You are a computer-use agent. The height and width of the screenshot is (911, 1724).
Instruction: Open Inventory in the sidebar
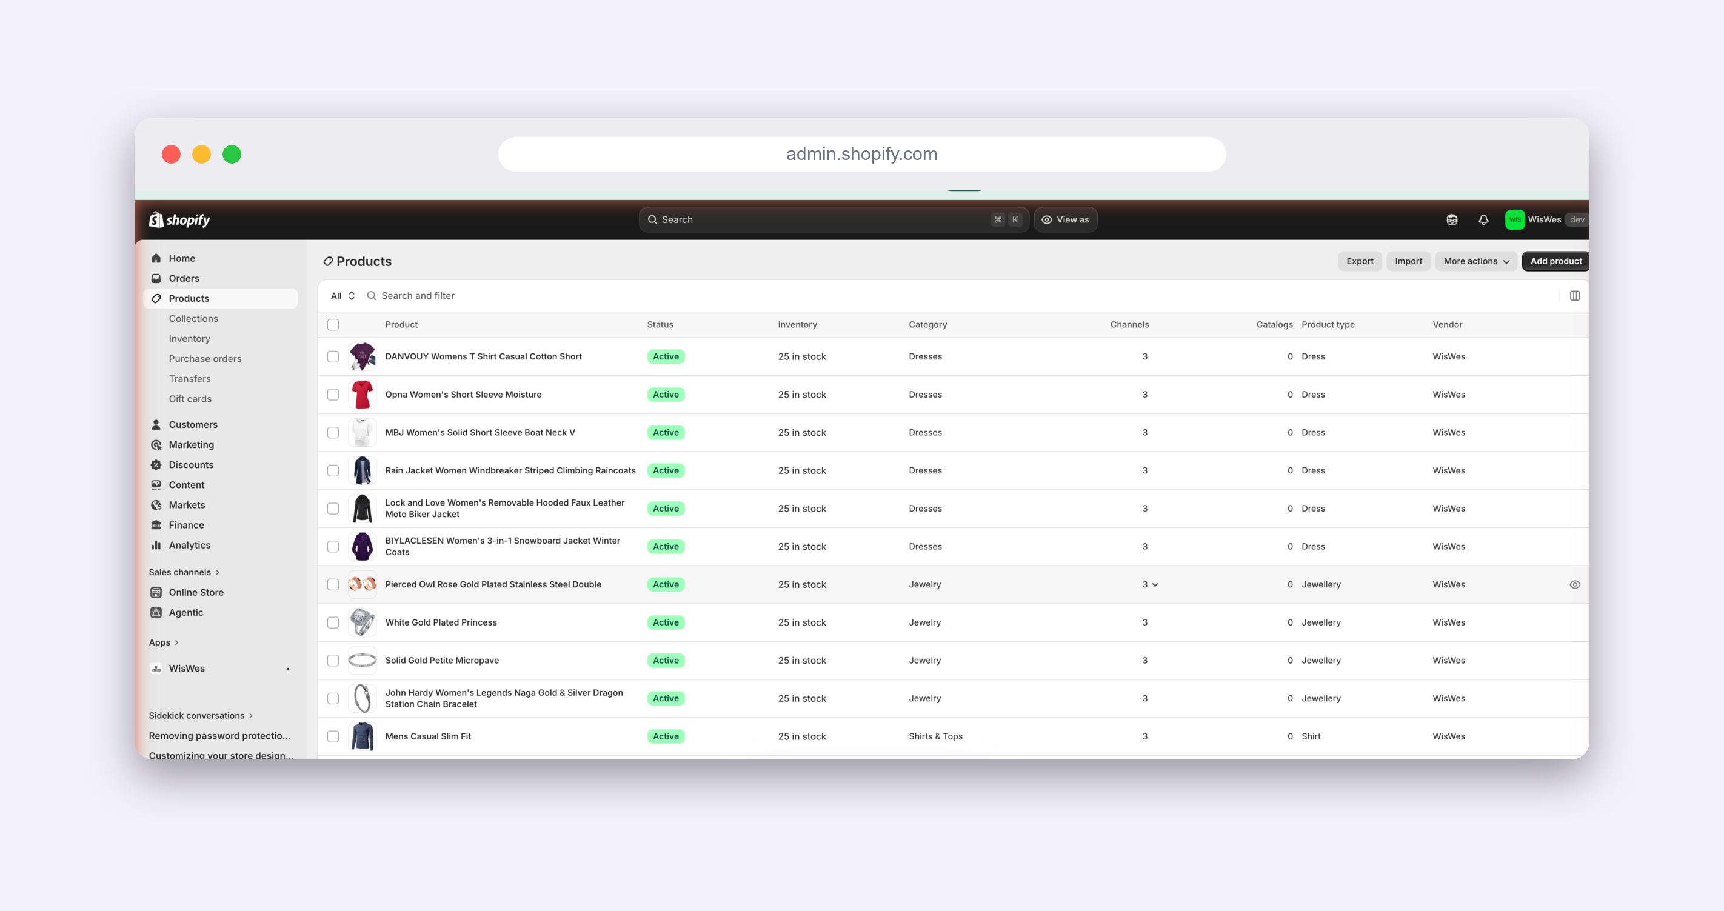click(189, 339)
